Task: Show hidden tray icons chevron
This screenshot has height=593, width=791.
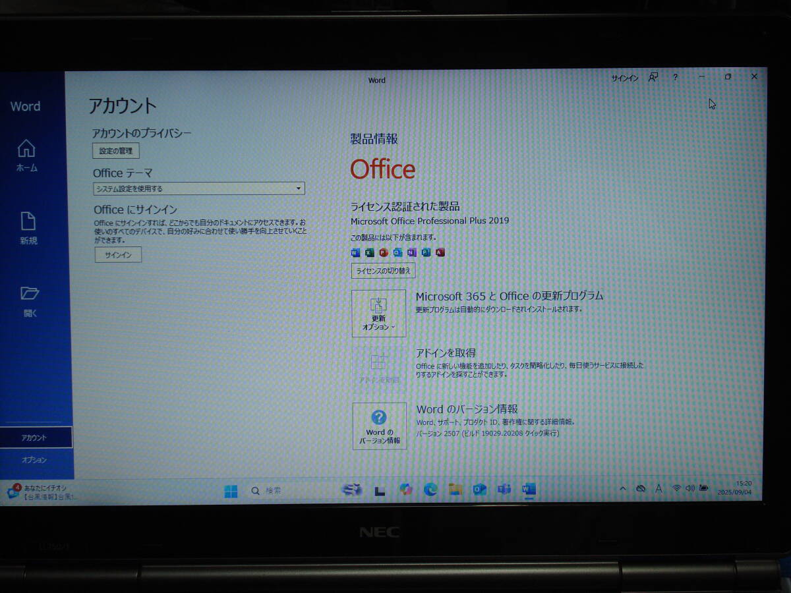Action: (623, 488)
